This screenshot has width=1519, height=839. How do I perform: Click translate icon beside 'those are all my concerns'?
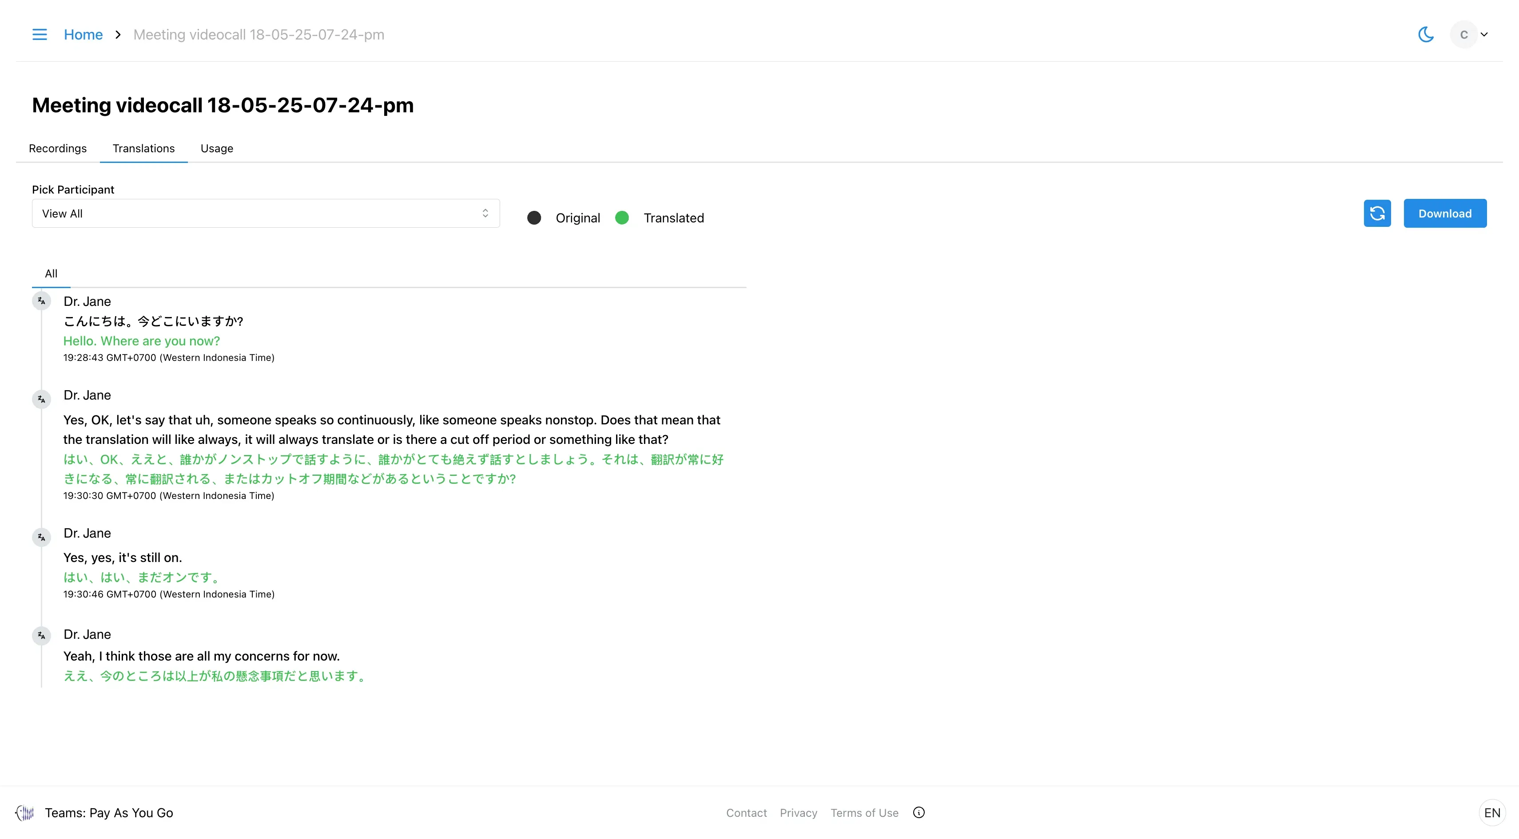41,636
